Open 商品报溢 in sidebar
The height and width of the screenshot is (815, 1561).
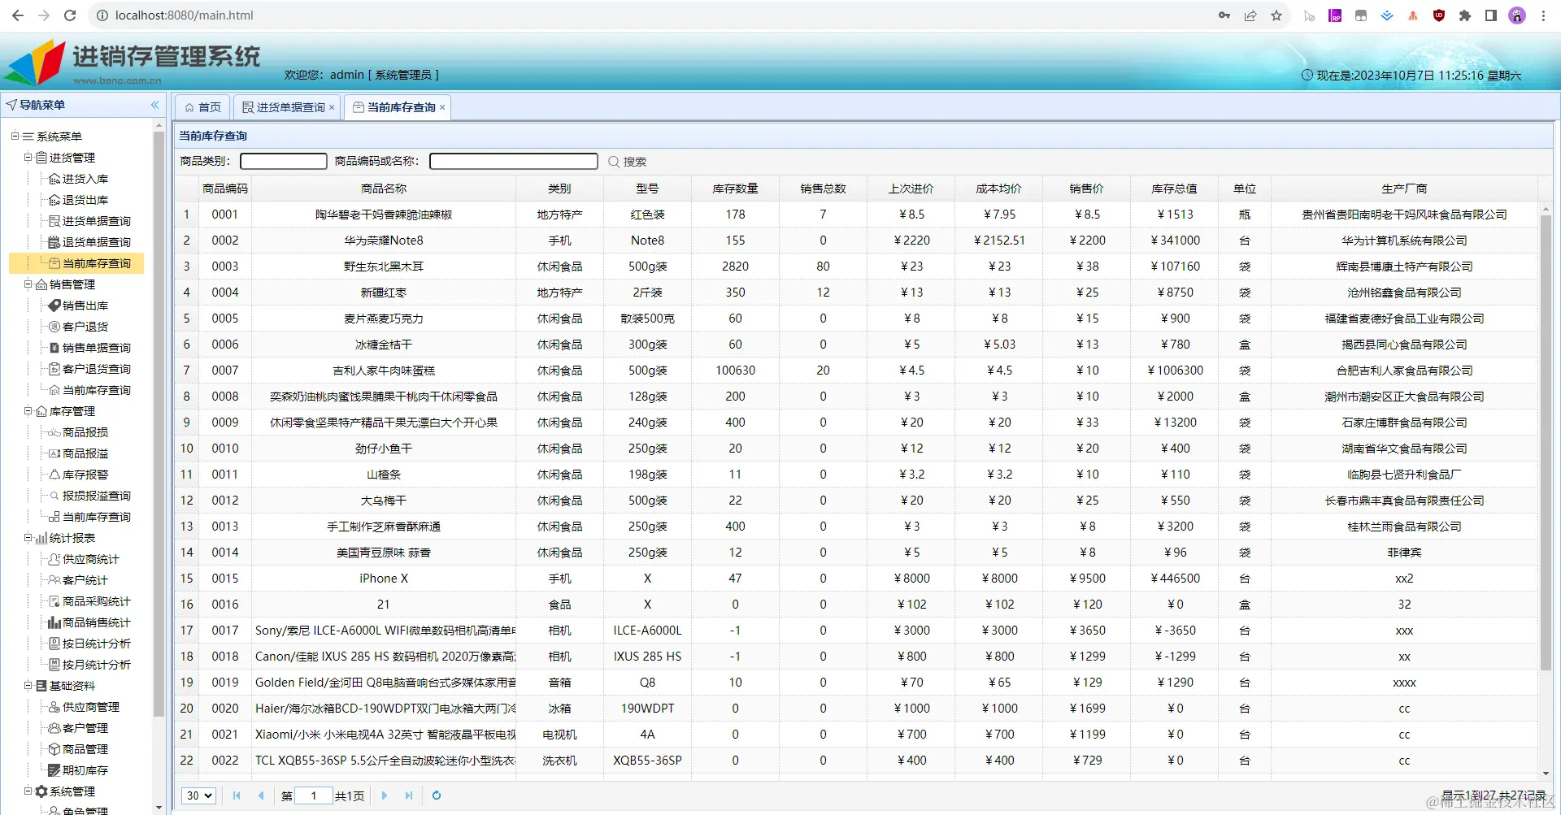pyautogui.click(x=85, y=453)
